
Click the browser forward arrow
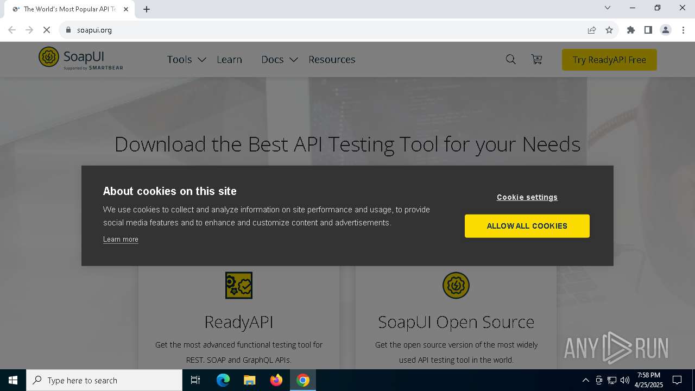29,30
